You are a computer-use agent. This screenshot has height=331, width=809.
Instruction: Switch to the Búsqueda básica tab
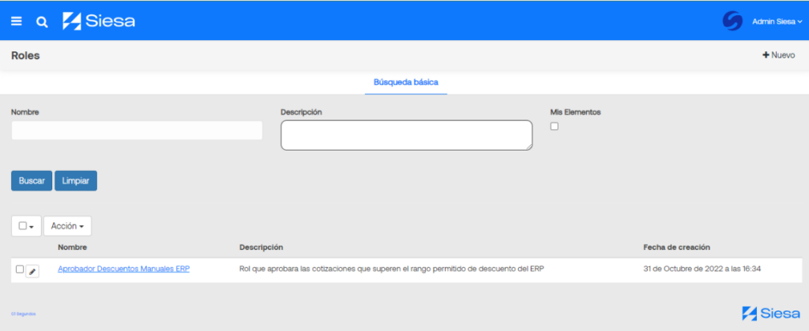(405, 82)
